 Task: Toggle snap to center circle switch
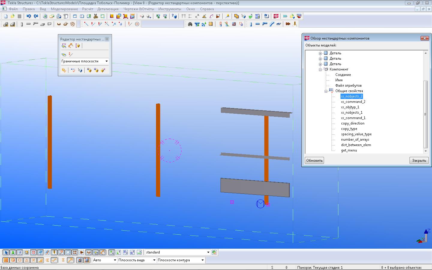(x=20, y=260)
